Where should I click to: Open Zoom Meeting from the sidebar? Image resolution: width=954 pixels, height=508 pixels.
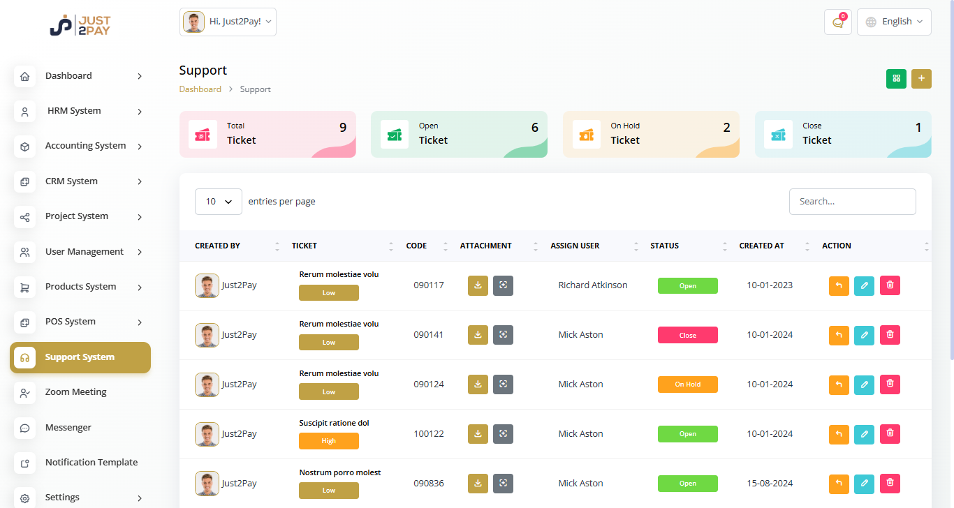click(75, 392)
